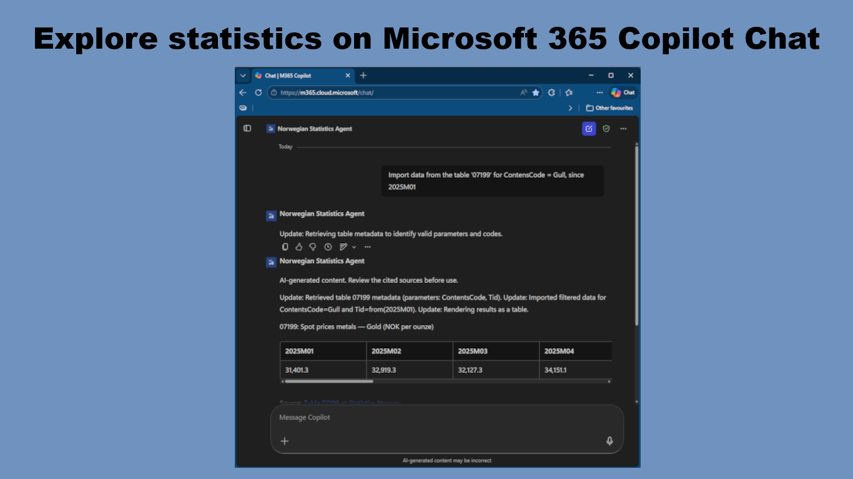
Task: Click the Spot prices metals Gold title
Action: (357, 327)
